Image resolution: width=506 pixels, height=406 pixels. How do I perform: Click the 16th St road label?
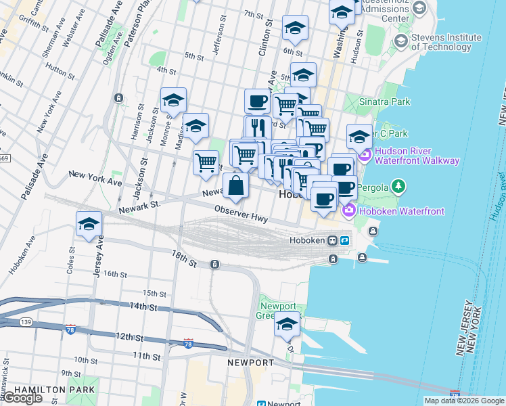pos(115,274)
